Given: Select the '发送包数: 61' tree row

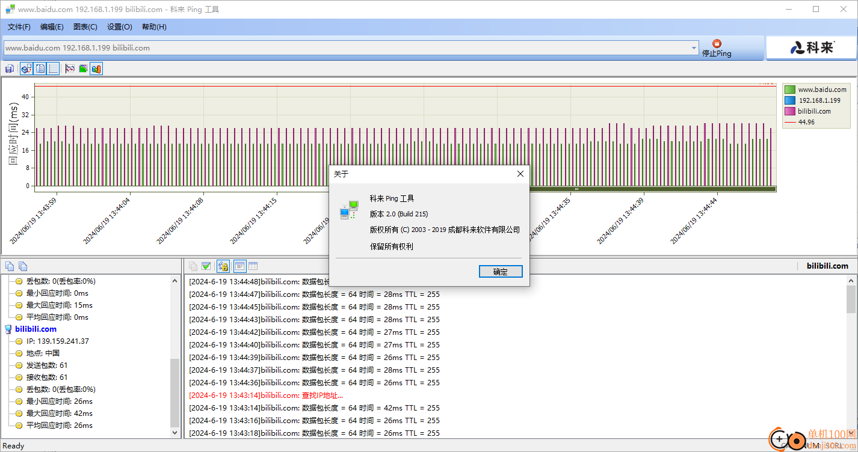Looking at the screenshot, I should (47, 365).
